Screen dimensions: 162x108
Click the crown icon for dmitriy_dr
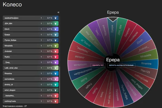point(56,85)
